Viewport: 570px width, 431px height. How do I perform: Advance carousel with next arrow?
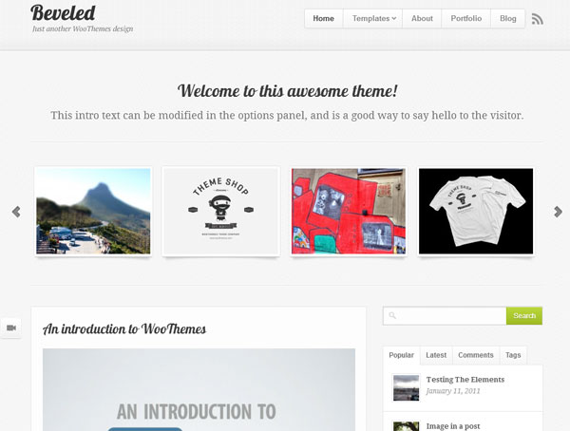[558, 212]
